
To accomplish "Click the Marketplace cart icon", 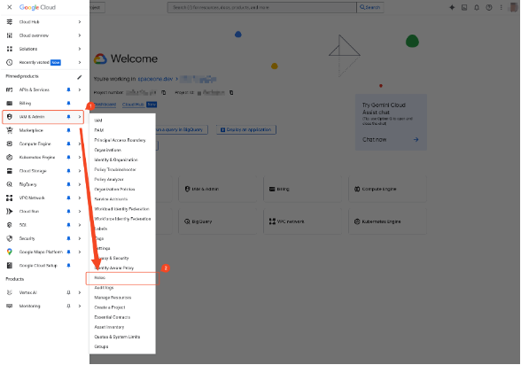I will 9,130.
